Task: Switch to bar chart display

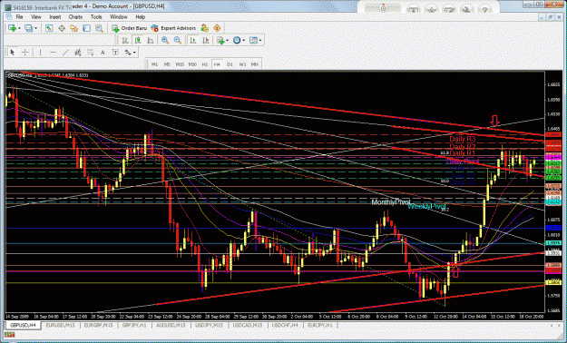Action: [125, 41]
